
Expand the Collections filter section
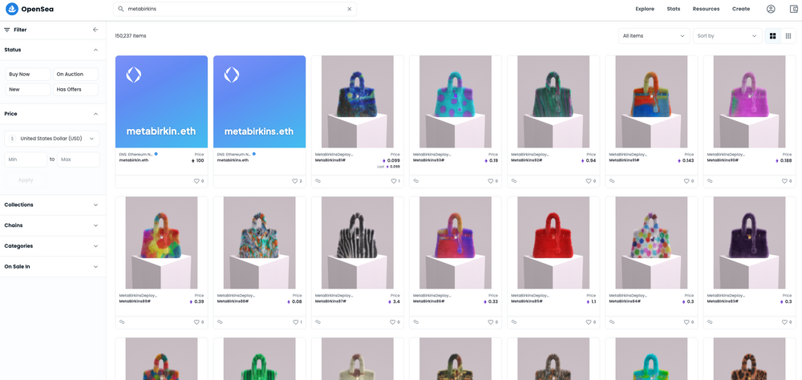[x=53, y=204]
